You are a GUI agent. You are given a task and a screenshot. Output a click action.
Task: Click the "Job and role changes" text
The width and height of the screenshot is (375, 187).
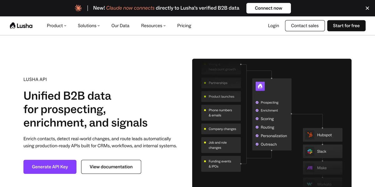(x=218, y=145)
